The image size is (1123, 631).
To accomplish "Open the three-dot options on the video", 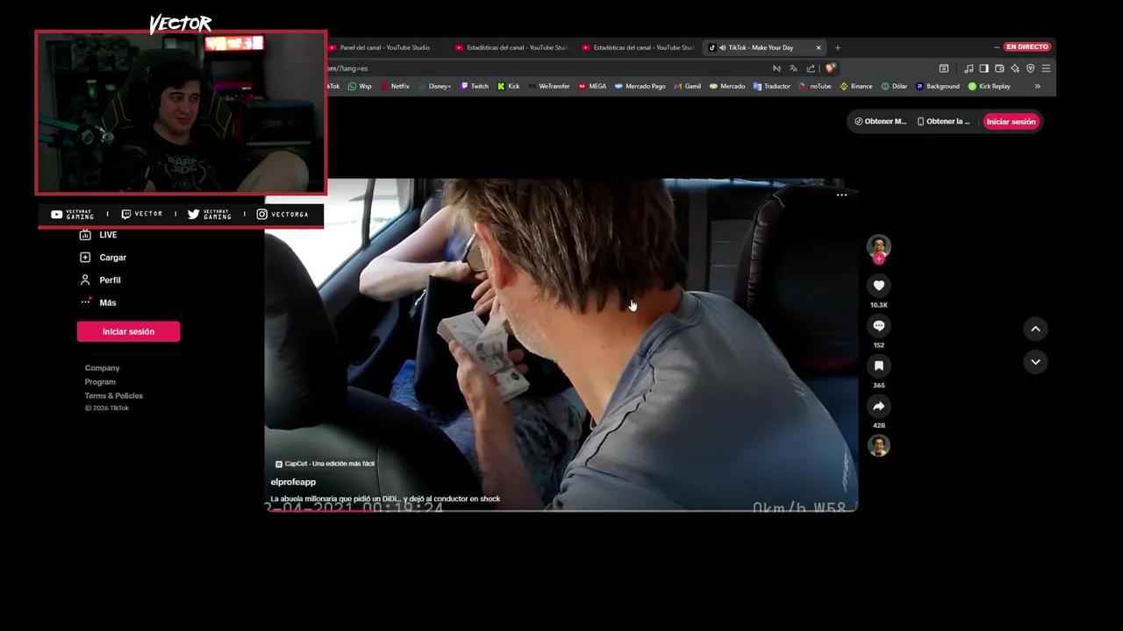I will pyautogui.click(x=841, y=195).
